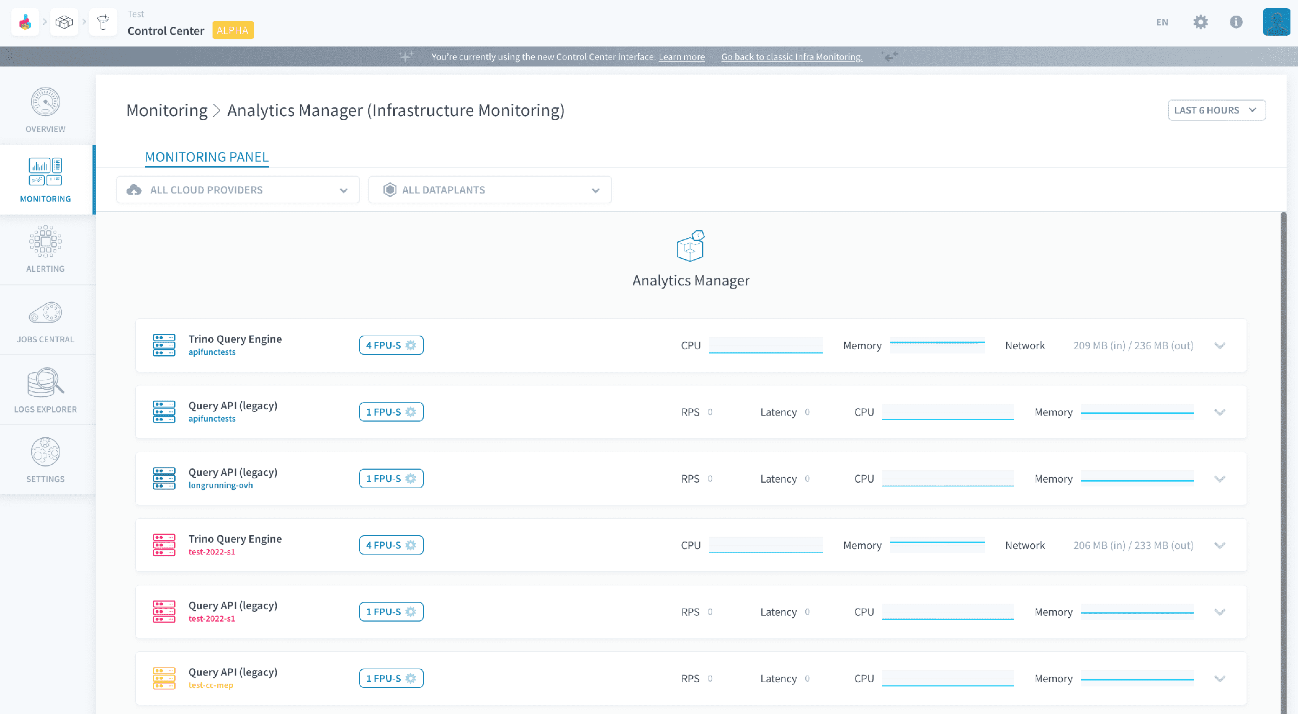Click 4 FPU-S badge for Trino test-2022-s1

[391, 545]
